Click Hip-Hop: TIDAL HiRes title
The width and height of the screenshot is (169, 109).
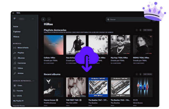coord(119,58)
